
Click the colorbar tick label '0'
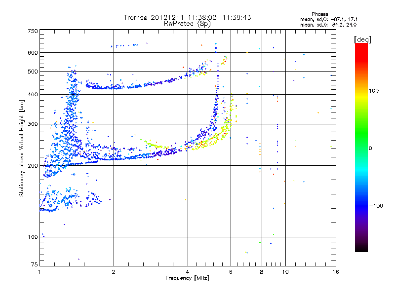(370, 148)
